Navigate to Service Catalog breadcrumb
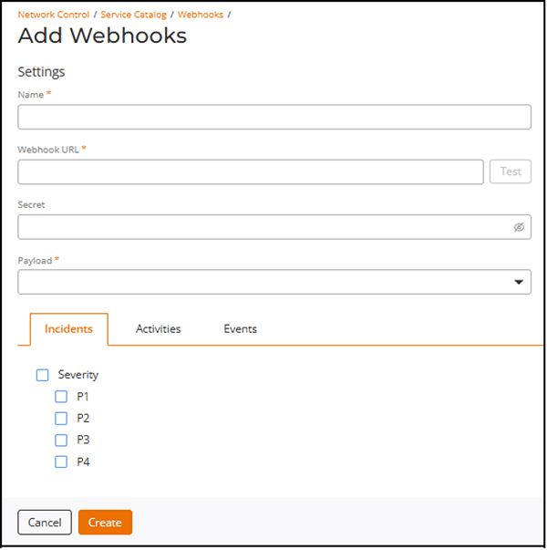This screenshot has width=547, height=550. point(133,15)
